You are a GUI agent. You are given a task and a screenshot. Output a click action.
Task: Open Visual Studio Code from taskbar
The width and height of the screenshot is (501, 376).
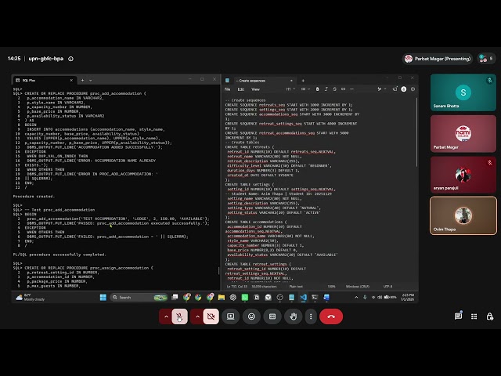click(303, 298)
